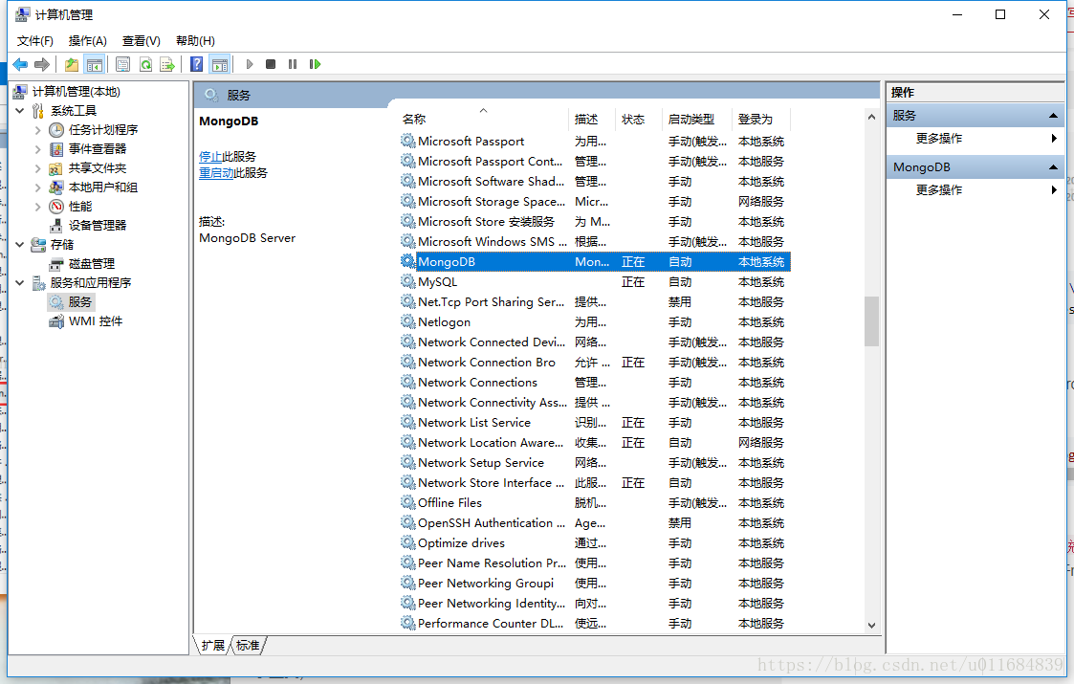Viewport: 1074px width, 684px height.
Task: Click the Pause service icon
Action: pyautogui.click(x=293, y=64)
